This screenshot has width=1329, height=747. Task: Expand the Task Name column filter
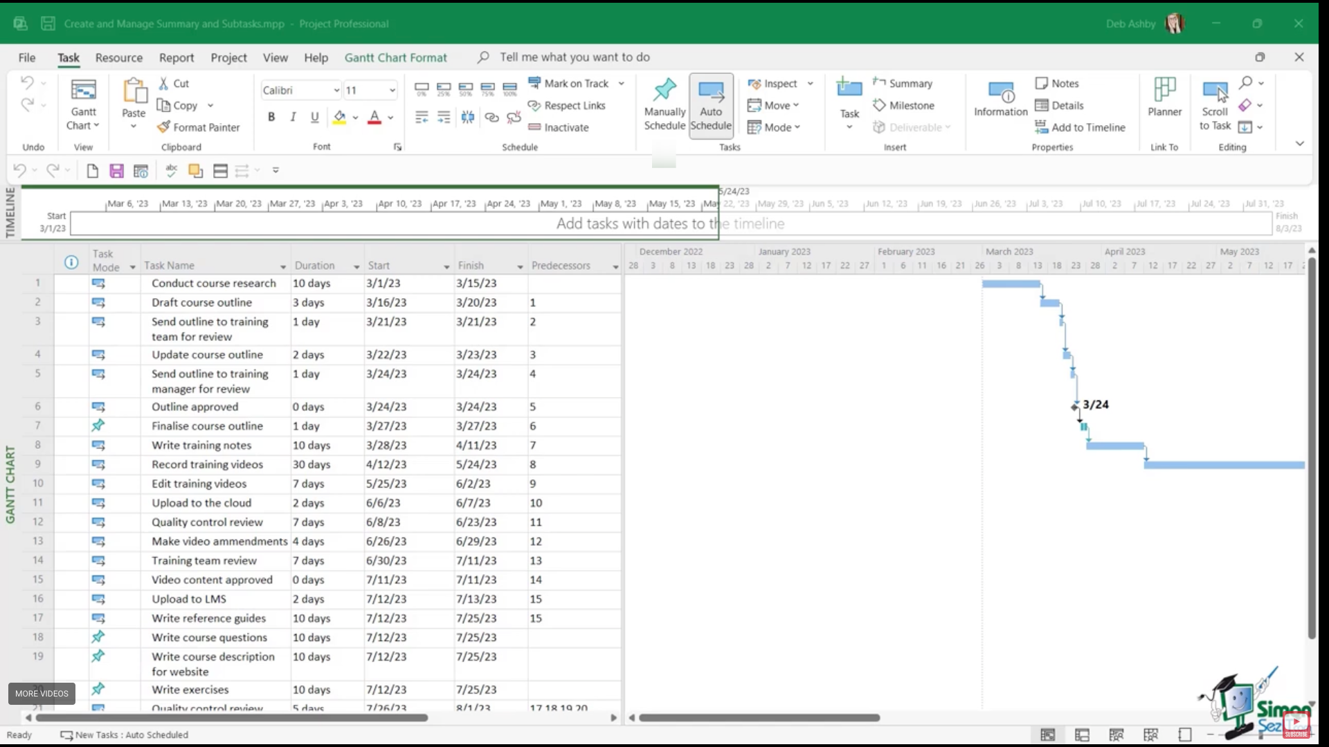[x=282, y=267]
